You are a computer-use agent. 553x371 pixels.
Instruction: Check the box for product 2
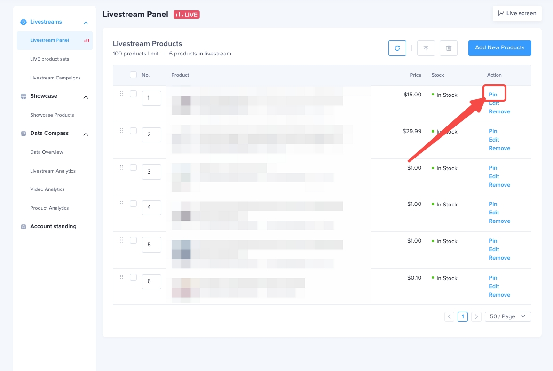point(133,130)
